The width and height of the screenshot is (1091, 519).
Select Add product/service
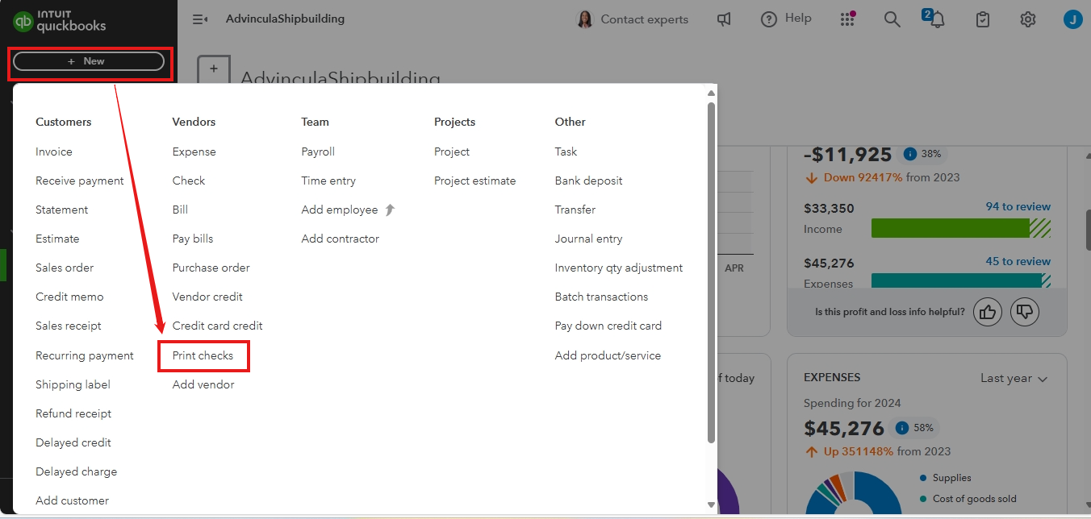click(608, 355)
